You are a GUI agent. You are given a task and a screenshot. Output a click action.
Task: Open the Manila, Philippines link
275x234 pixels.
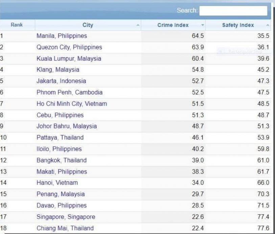[62, 36]
